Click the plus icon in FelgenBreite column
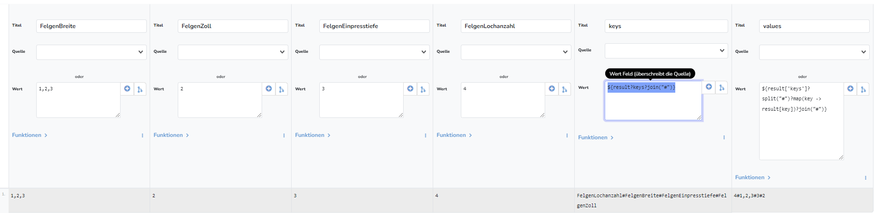Viewport: 874px width, 222px height. pyautogui.click(x=127, y=89)
